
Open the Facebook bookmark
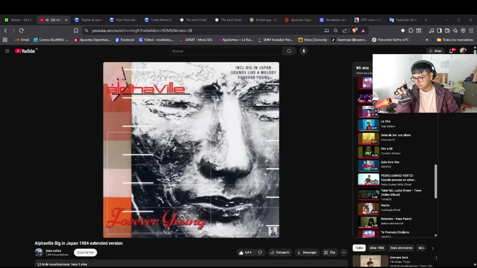(x=124, y=40)
